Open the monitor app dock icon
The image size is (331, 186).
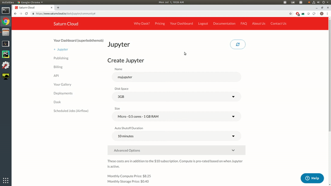[x=6, y=76]
